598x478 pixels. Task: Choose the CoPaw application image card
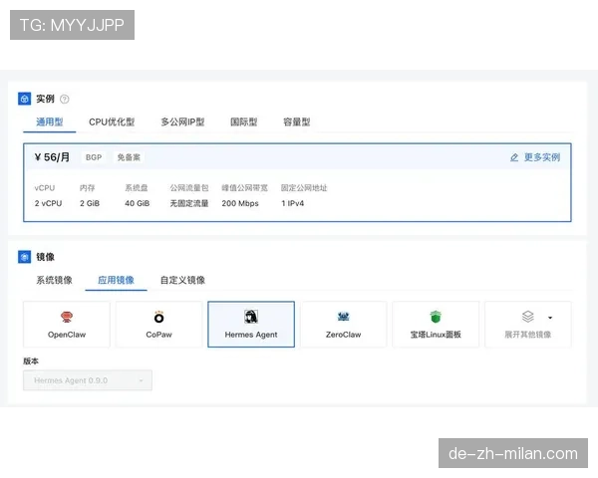point(159,325)
